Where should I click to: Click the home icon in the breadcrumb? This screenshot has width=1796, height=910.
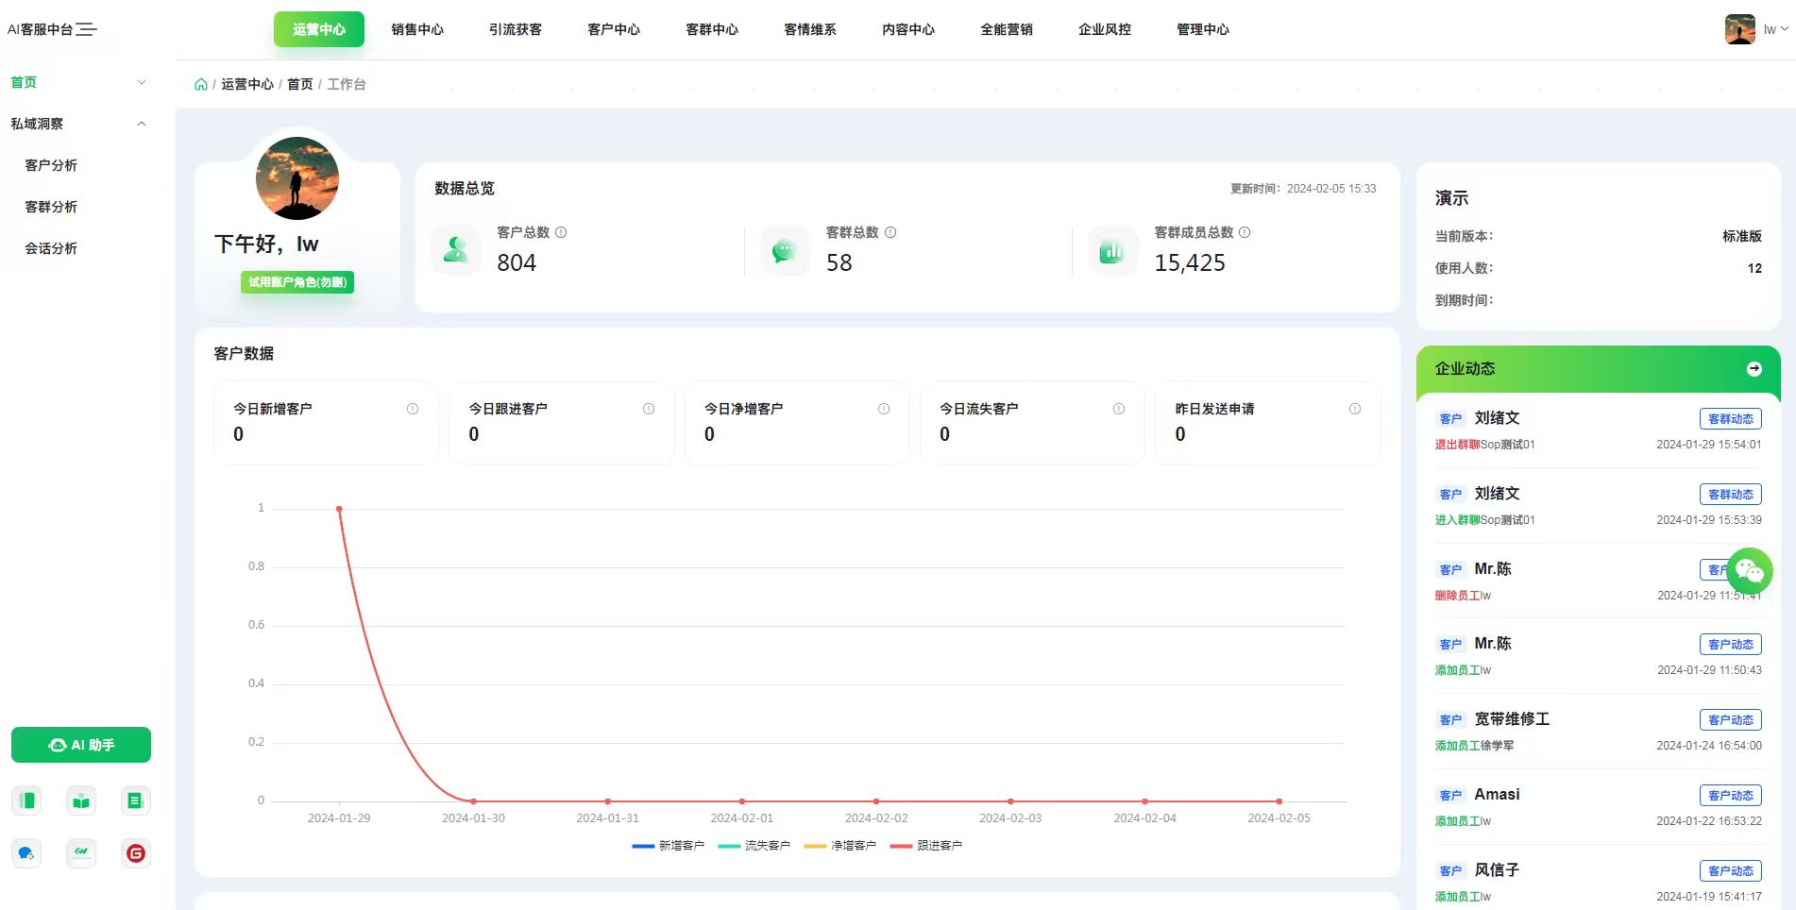(x=201, y=84)
